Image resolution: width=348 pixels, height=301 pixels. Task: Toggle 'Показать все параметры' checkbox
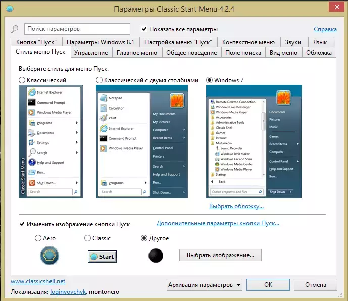(144, 29)
